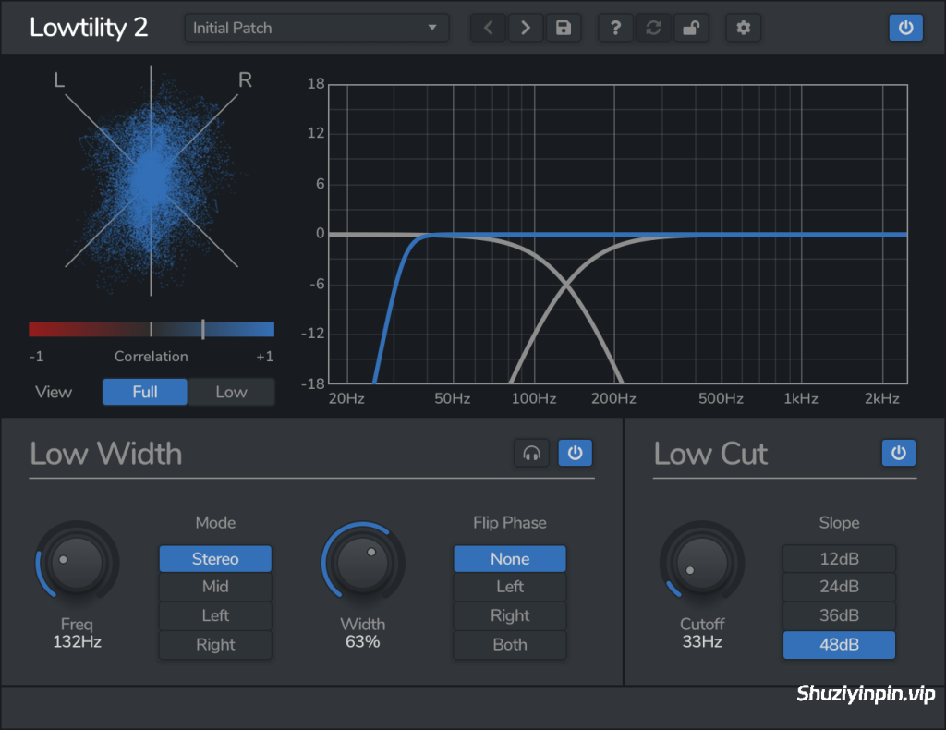Image resolution: width=946 pixels, height=730 pixels.
Task: Click the Width knob
Action: [362, 563]
